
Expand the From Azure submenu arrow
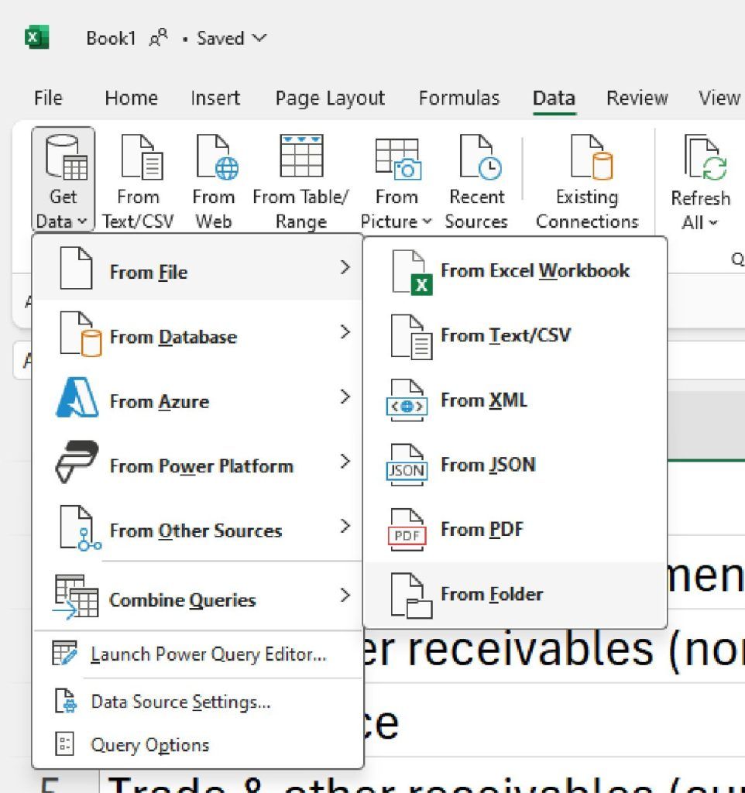[345, 396]
